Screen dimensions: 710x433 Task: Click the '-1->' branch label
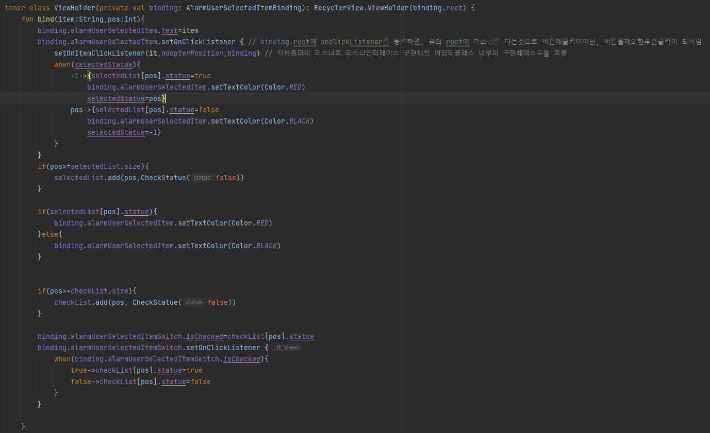click(x=79, y=76)
